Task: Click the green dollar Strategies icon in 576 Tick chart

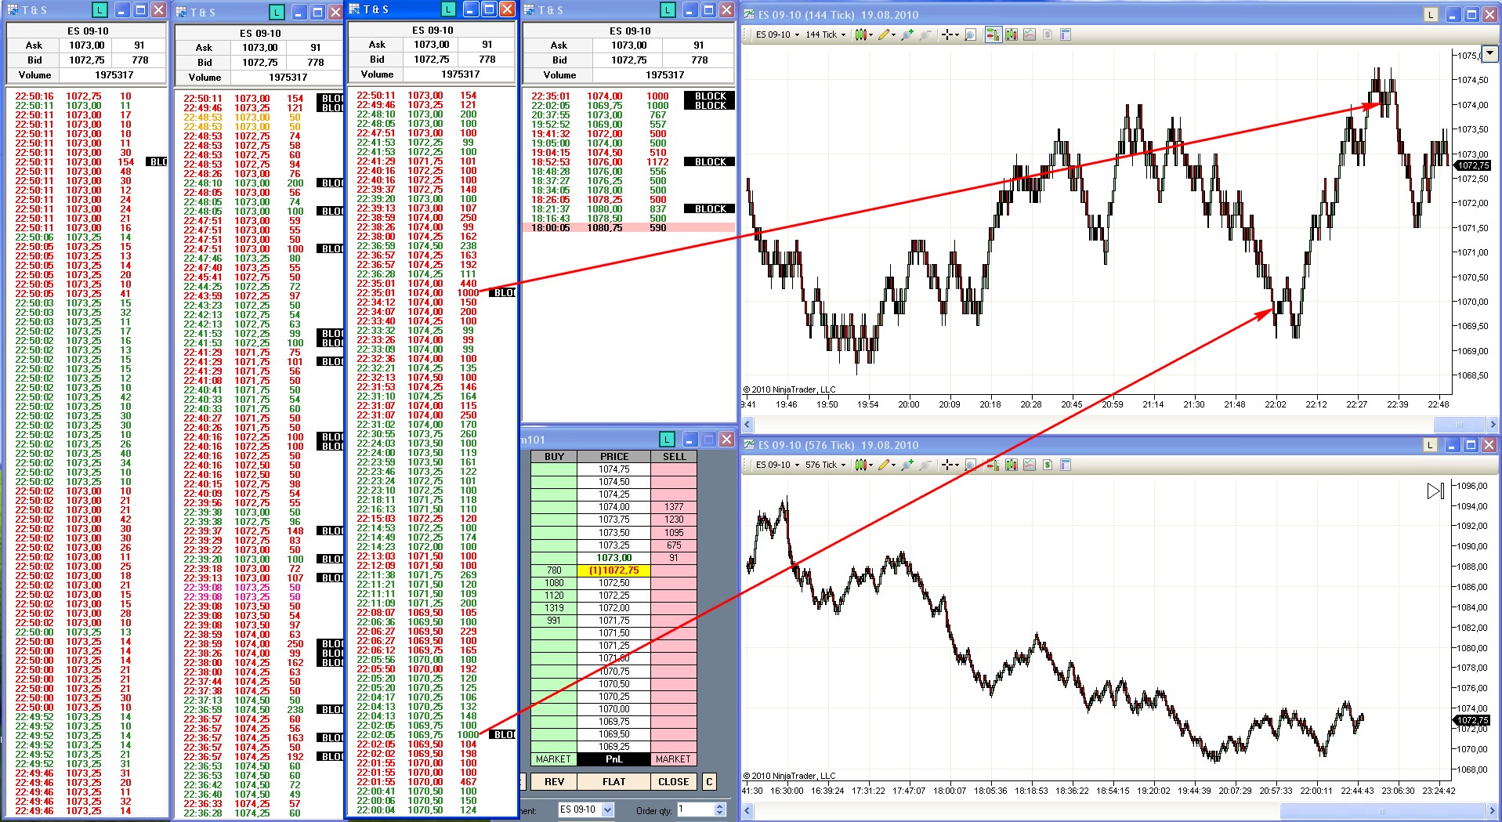Action: click(x=1048, y=465)
